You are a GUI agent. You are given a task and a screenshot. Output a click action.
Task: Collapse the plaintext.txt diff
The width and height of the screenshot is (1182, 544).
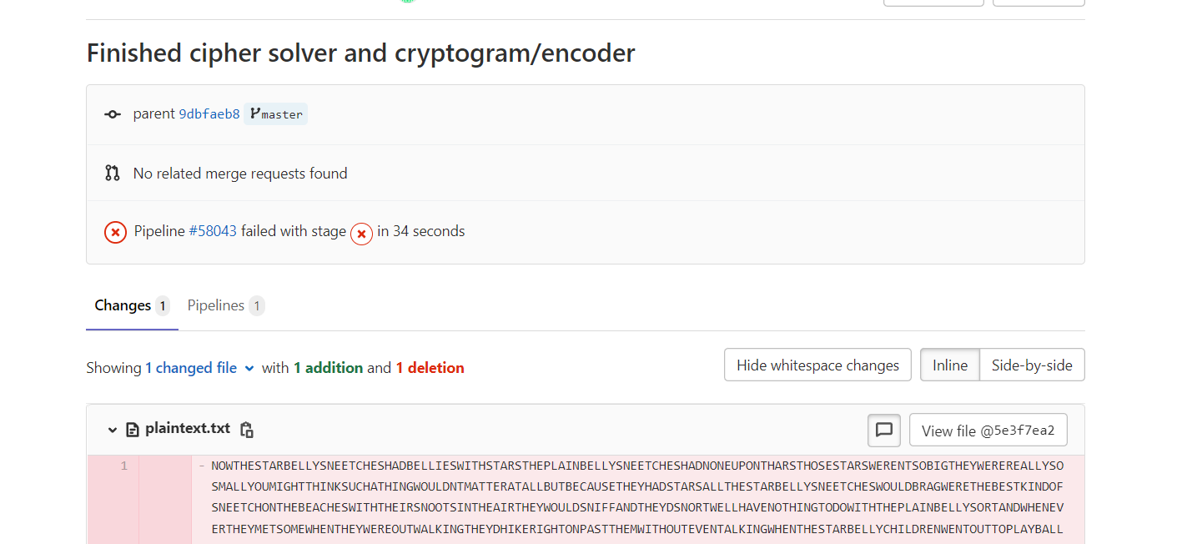click(113, 430)
